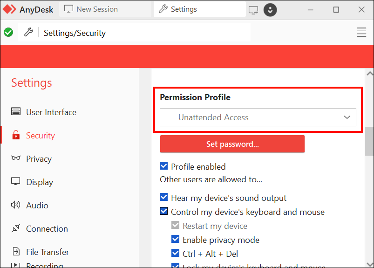The width and height of the screenshot is (374, 268).
Task: Click the scrollbar up arrow
Action: 370,74
